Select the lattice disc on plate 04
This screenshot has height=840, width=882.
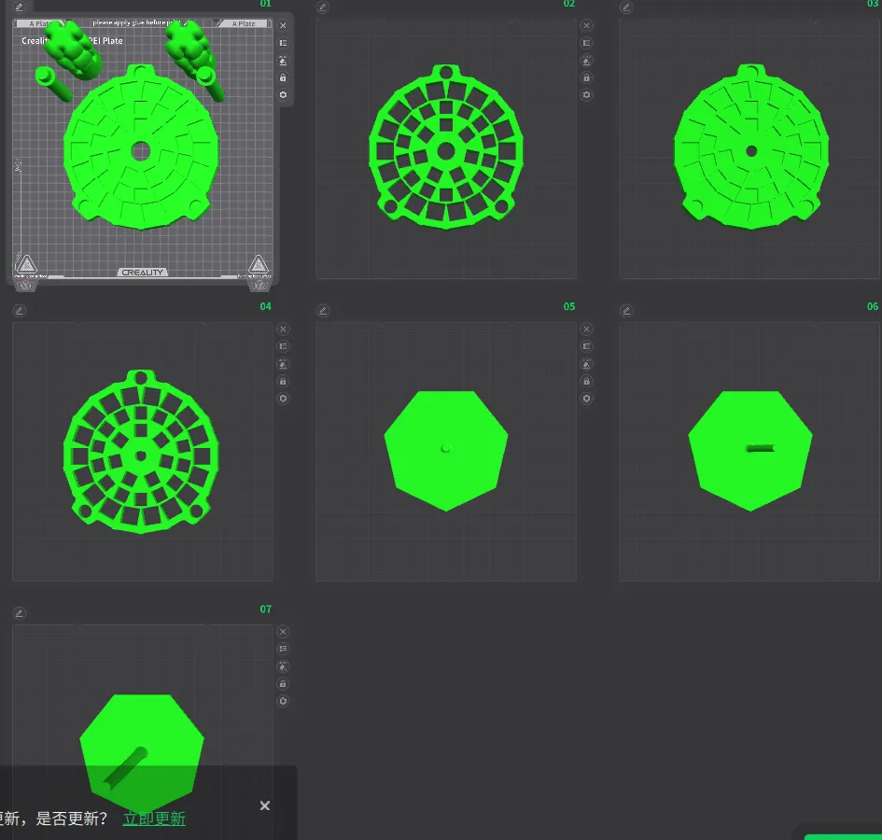(141, 452)
